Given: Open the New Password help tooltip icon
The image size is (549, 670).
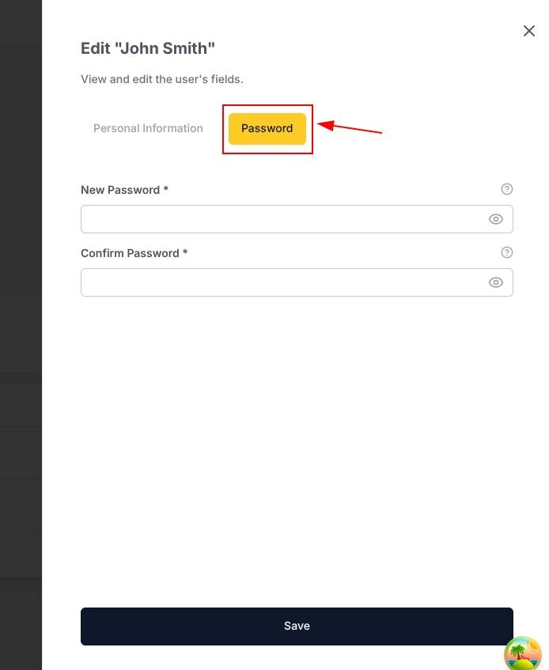Looking at the screenshot, I should tap(507, 189).
